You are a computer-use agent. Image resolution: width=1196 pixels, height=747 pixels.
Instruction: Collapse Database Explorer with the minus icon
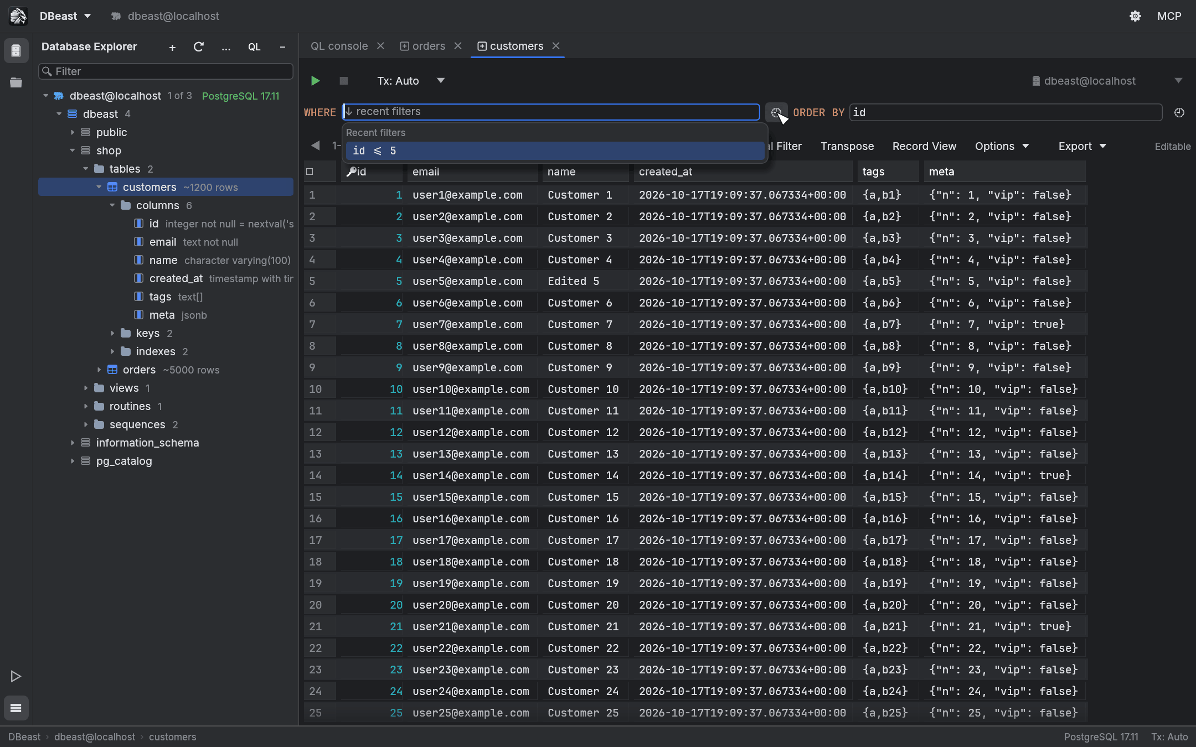pyautogui.click(x=282, y=47)
